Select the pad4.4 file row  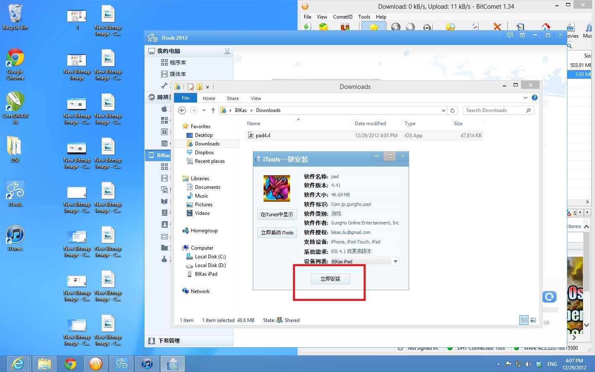[x=364, y=135]
